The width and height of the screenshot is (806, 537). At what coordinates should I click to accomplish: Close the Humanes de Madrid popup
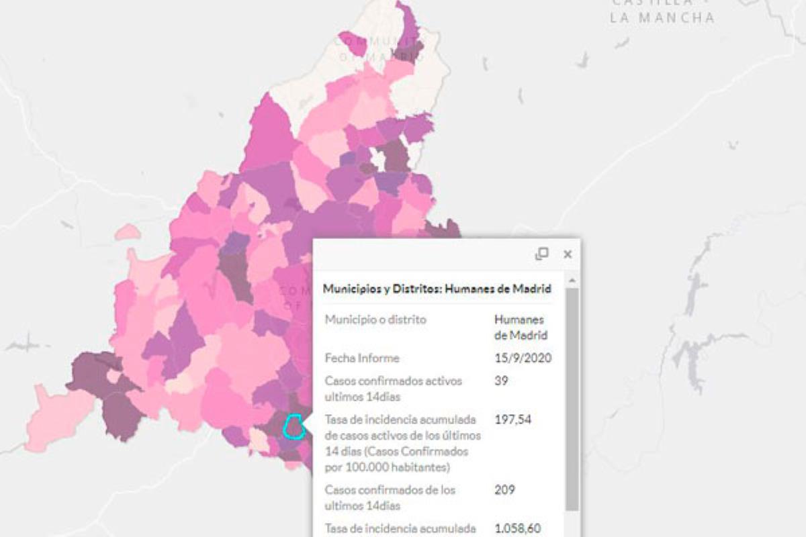[568, 254]
